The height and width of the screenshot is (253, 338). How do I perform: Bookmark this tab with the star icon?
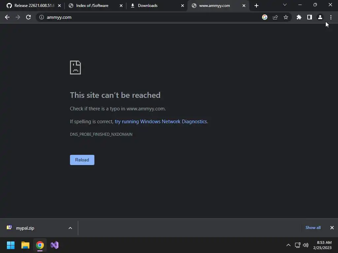[286, 17]
